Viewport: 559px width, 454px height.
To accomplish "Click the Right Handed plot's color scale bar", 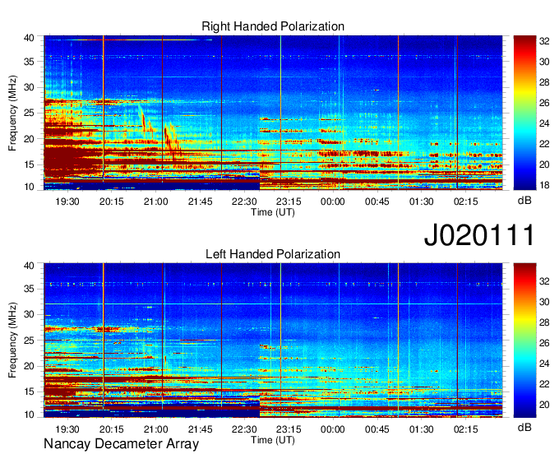I will point(524,113).
